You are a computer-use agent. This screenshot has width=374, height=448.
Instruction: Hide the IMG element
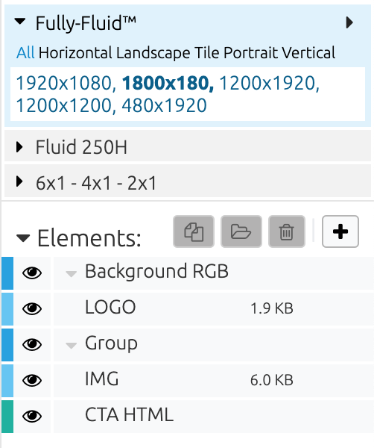(x=32, y=380)
